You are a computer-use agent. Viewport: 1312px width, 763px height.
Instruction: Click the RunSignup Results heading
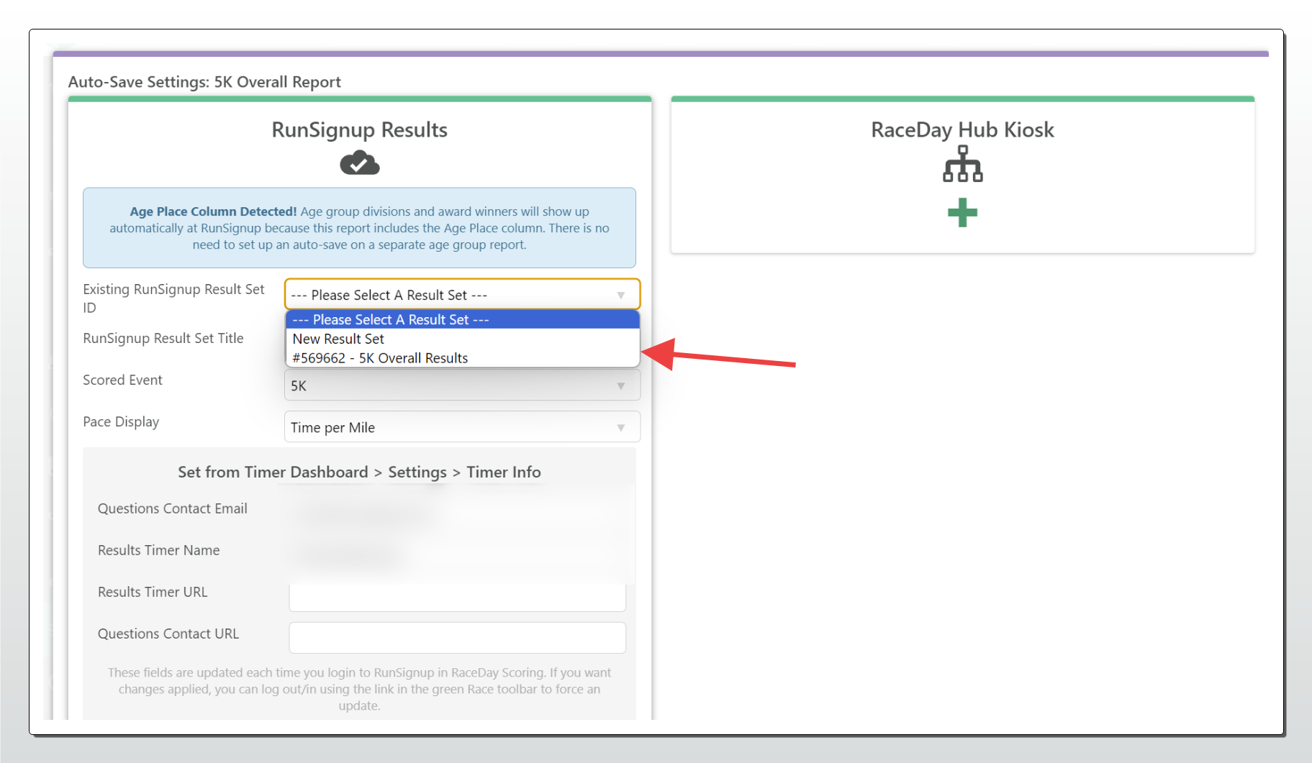pyautogui.click(x=359, y=129)
